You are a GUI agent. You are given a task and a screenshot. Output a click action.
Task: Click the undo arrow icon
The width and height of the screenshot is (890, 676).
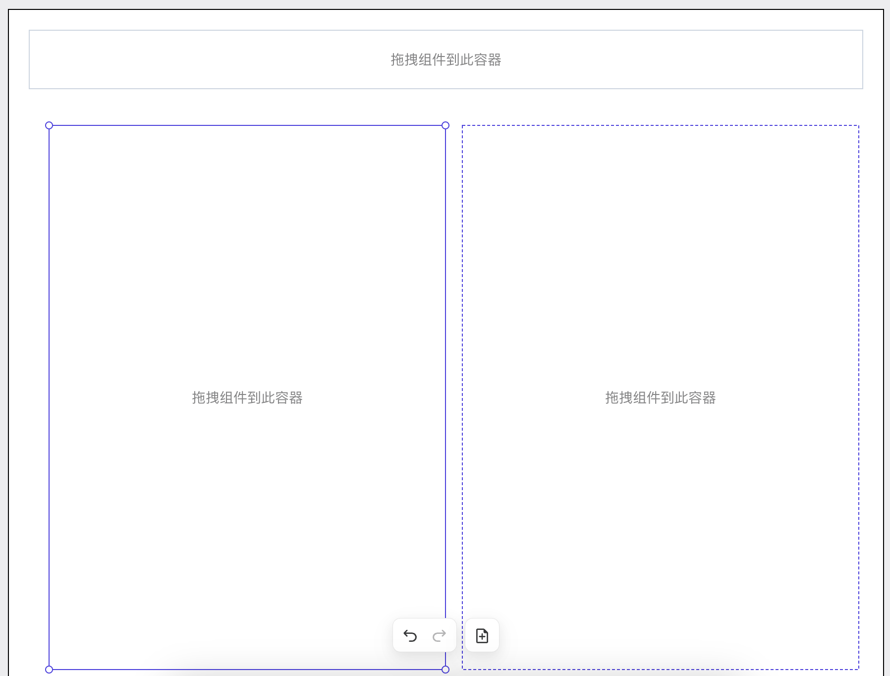pos(410,635)
